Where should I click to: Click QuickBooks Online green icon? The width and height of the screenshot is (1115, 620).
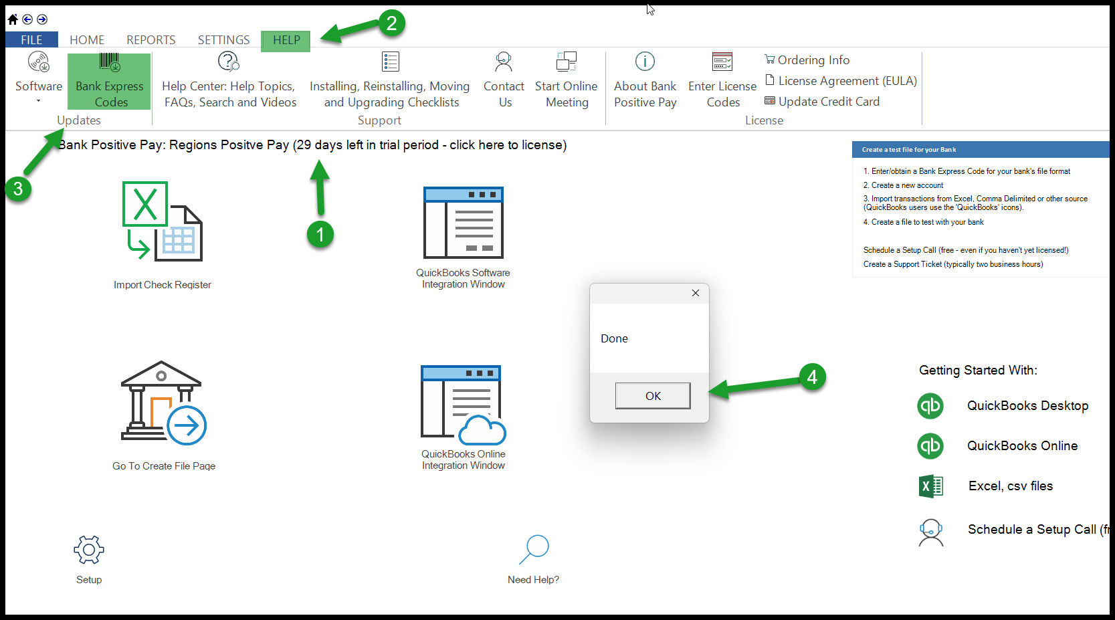[930, 446]
